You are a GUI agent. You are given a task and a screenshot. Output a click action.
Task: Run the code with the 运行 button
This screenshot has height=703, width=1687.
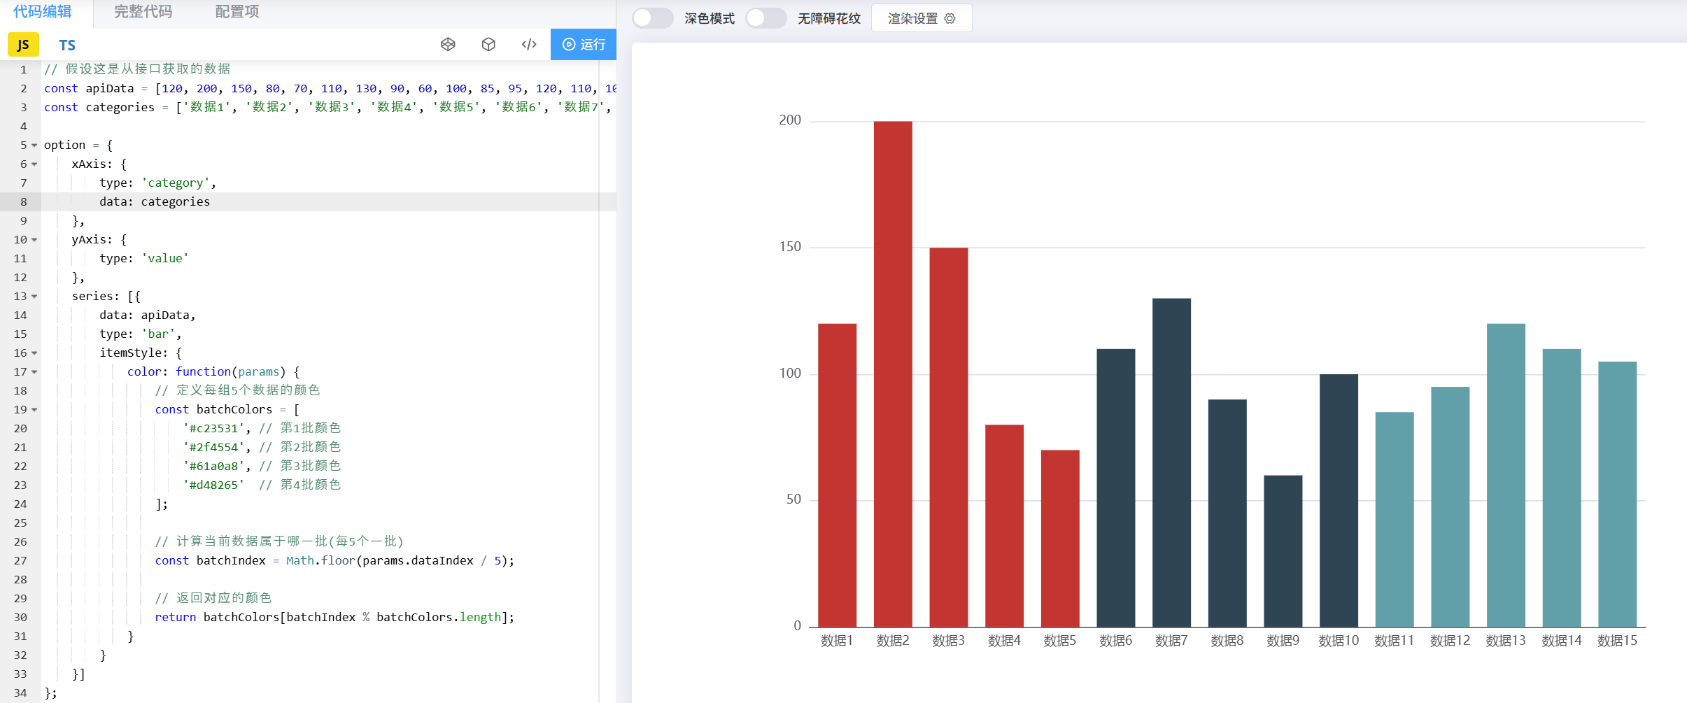[584, 45]
